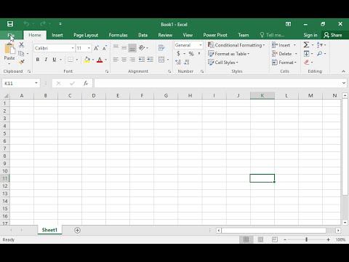This screenshot has height=262, width=349.
Task: Set Bottom Align for cell text
Action: [x=132, y=48]
